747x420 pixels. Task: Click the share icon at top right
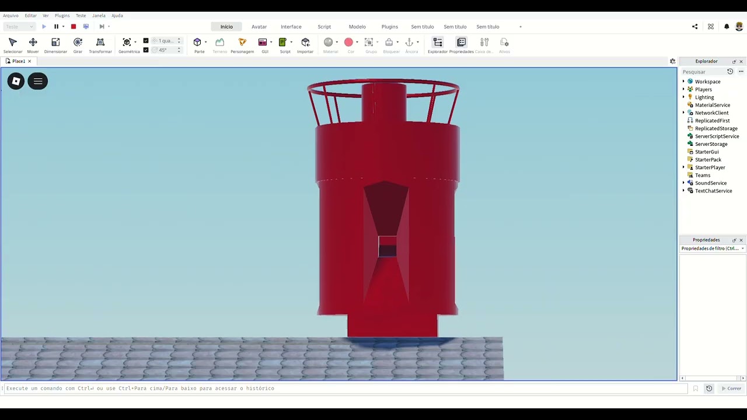(x=694, y=26)
